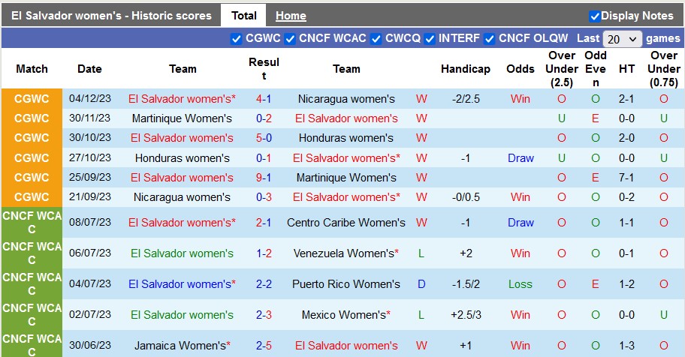685x357 pixels.
Task: Open Puerto Rico Women's team page
Action: 346,284
